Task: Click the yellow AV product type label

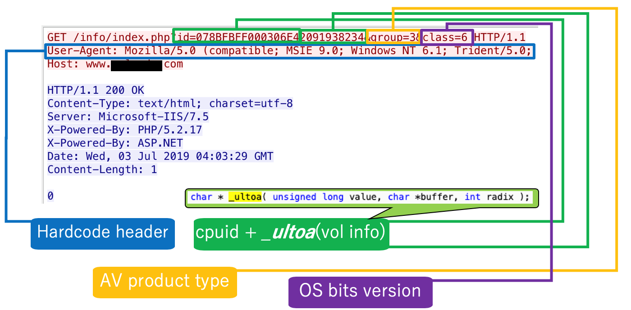Action: coord(165,282)
